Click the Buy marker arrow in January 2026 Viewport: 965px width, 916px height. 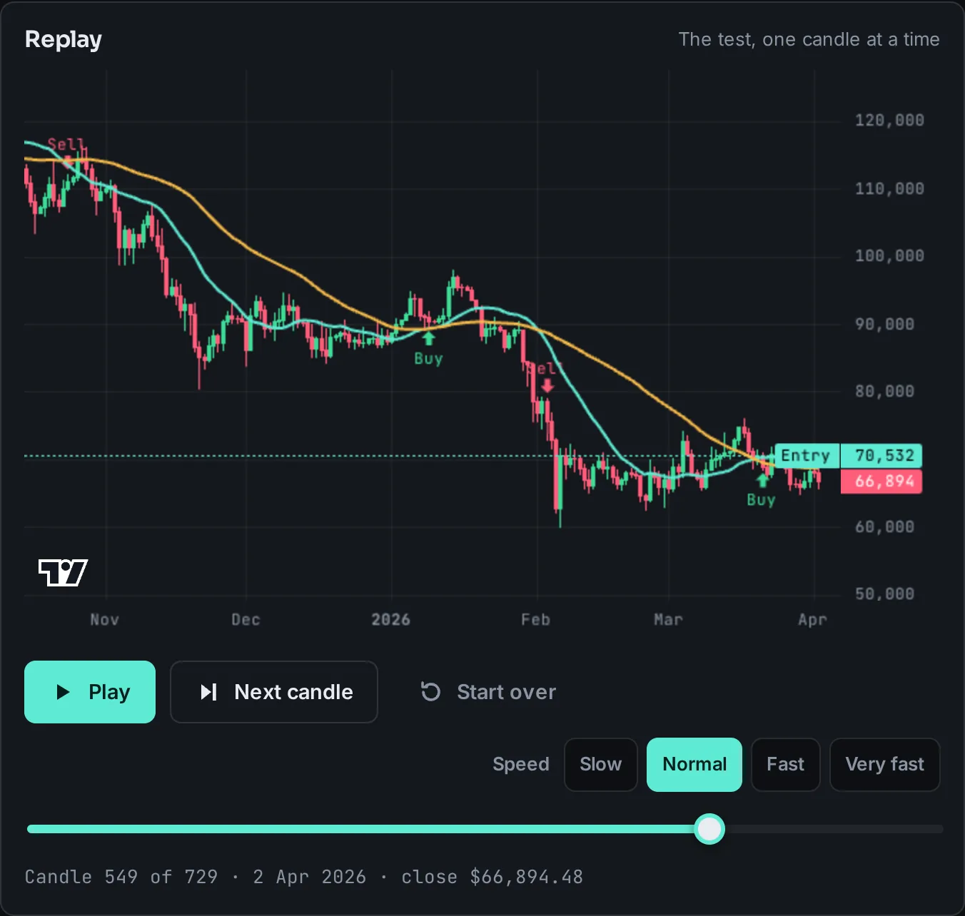tap(428, 338)
